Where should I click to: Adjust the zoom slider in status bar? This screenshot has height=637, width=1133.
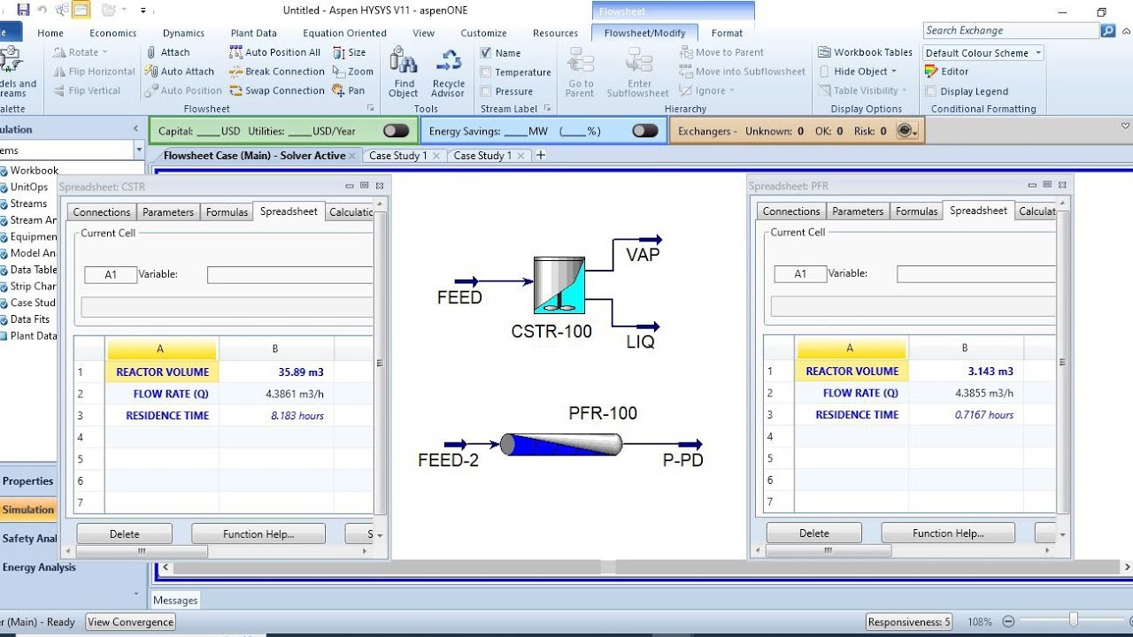pos(1074,621)
